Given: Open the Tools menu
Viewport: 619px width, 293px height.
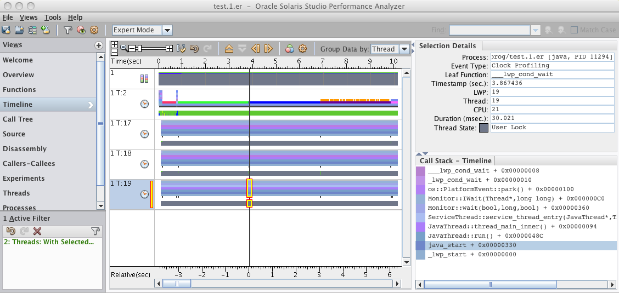Looking at the screenshot, I should pyautogui.click(x=53, y=18).
